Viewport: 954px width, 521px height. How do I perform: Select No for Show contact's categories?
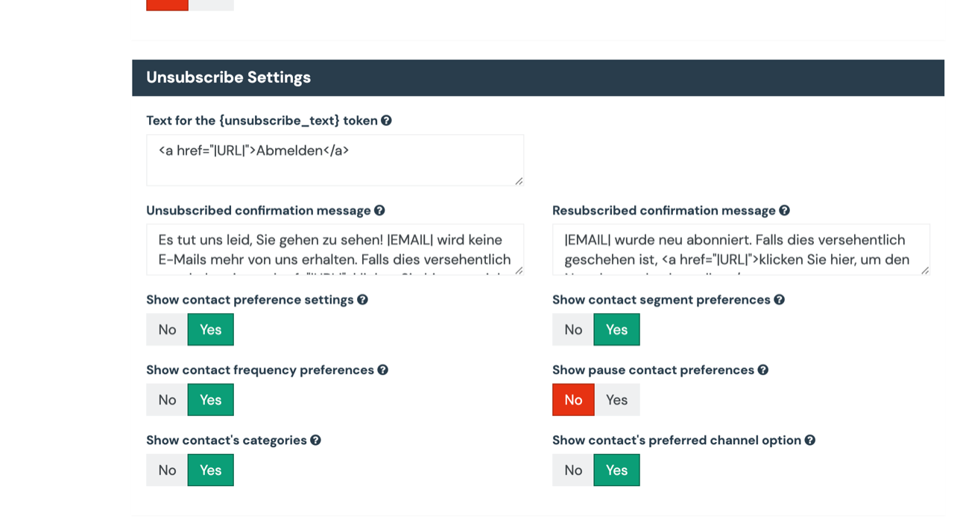pos(167,470)
